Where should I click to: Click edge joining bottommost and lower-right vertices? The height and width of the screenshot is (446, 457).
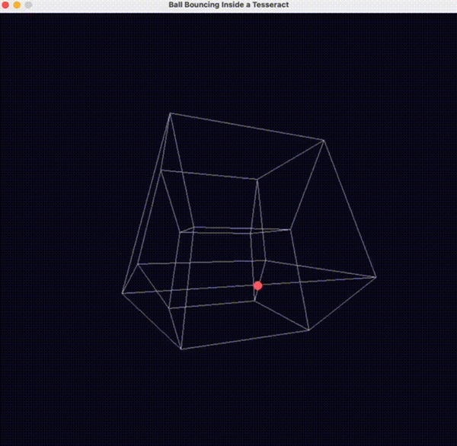pos(244,340)
